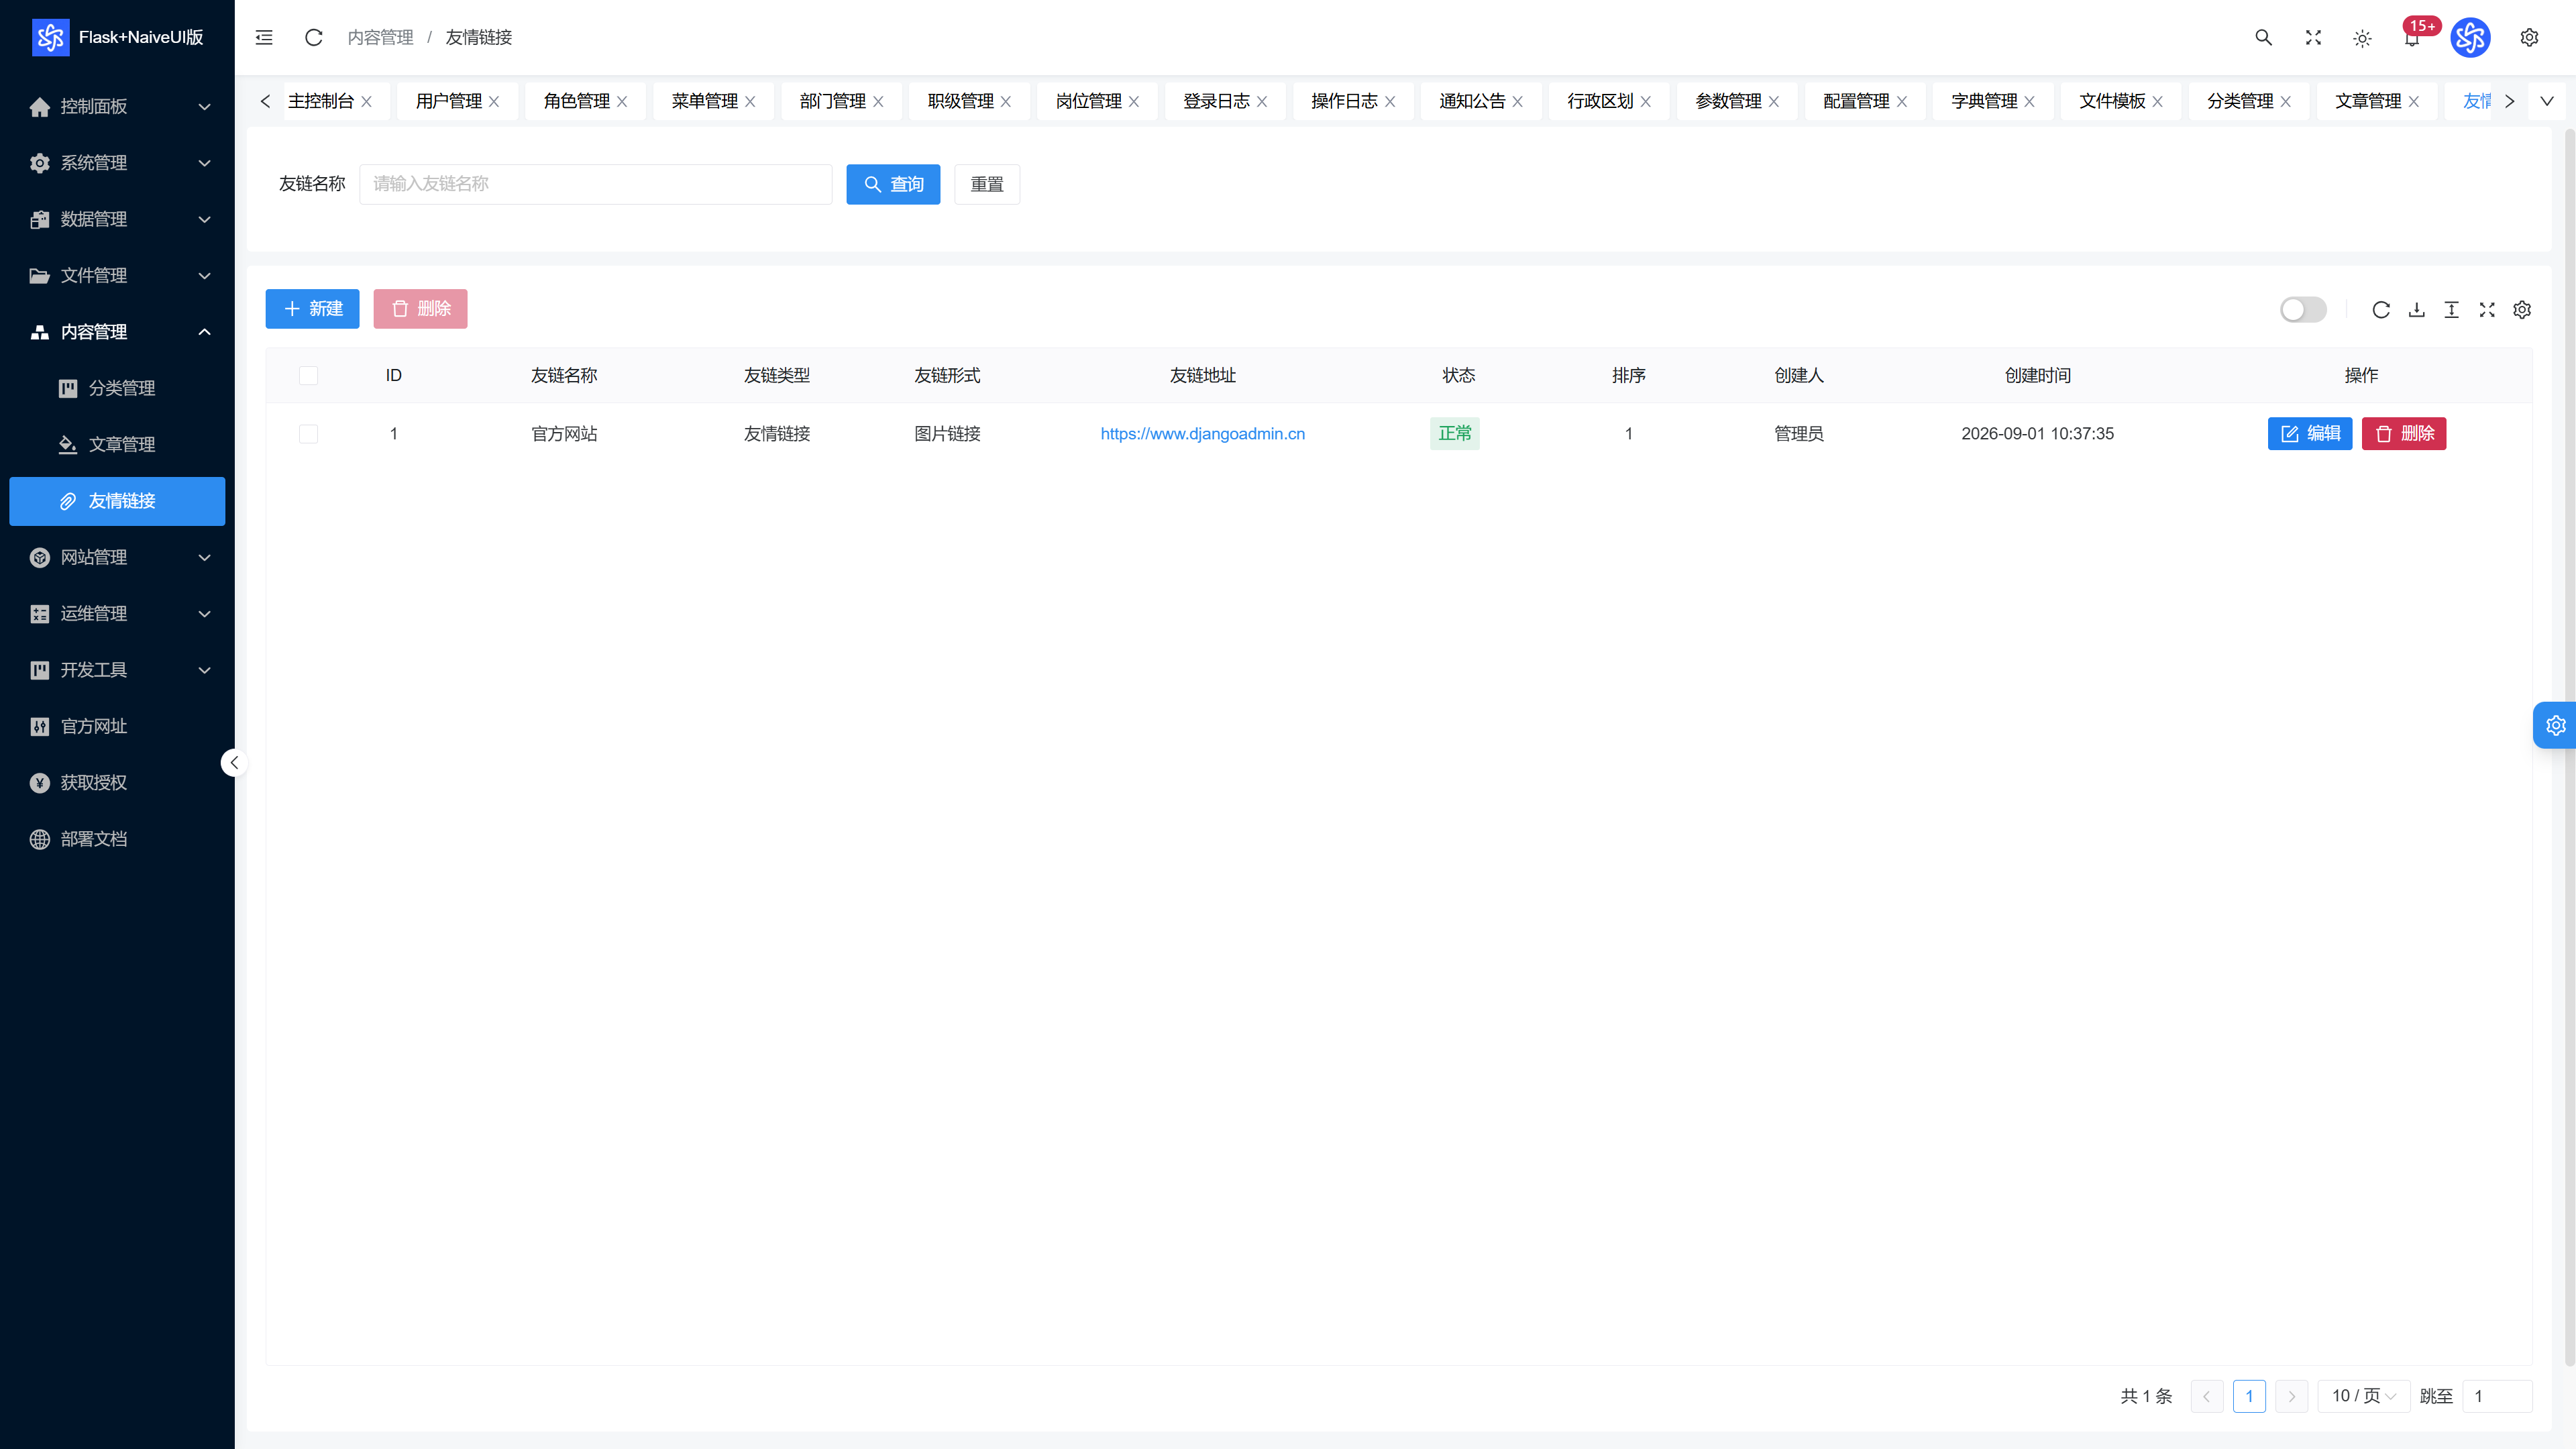The height and width of the screenshot is (1449, 2576).
Task: Click the blue 新建 button
Action: (x=312, y=309)
